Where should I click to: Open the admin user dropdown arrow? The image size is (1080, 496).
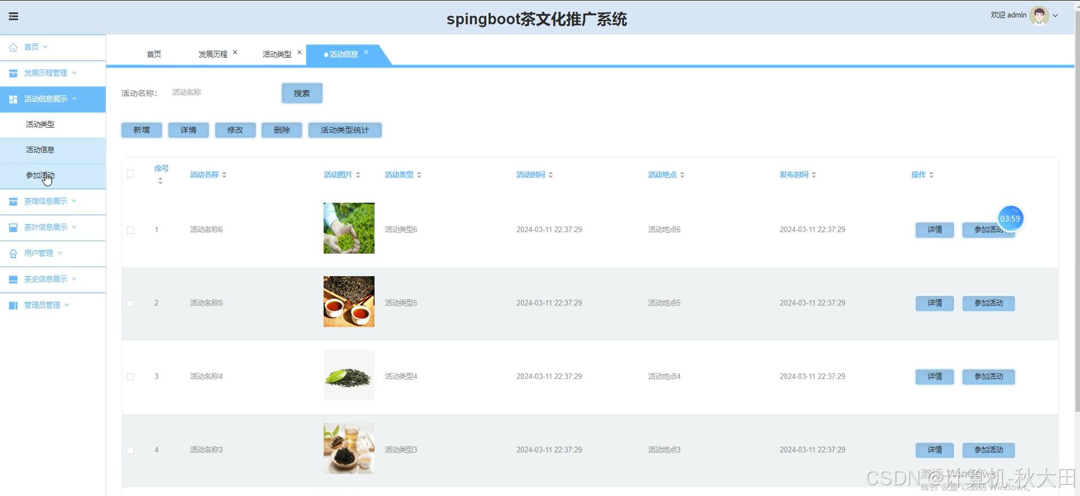click(x=1056, y=16)
